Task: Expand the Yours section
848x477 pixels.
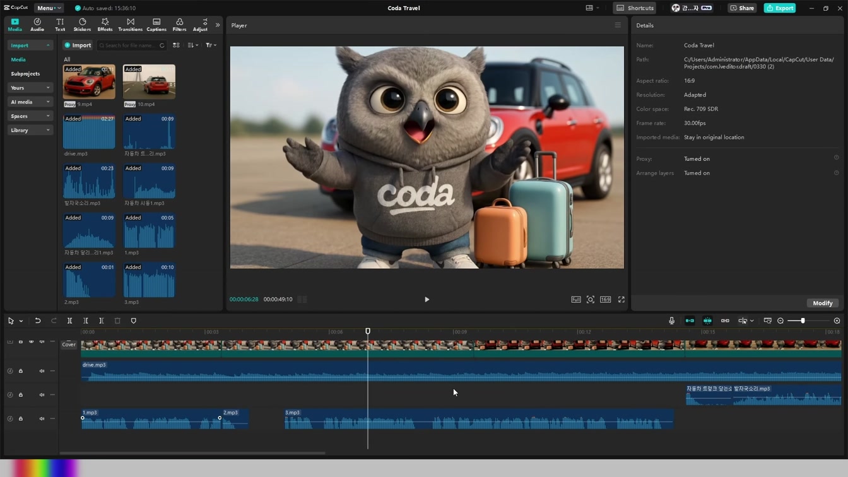Action: (30, 88)
